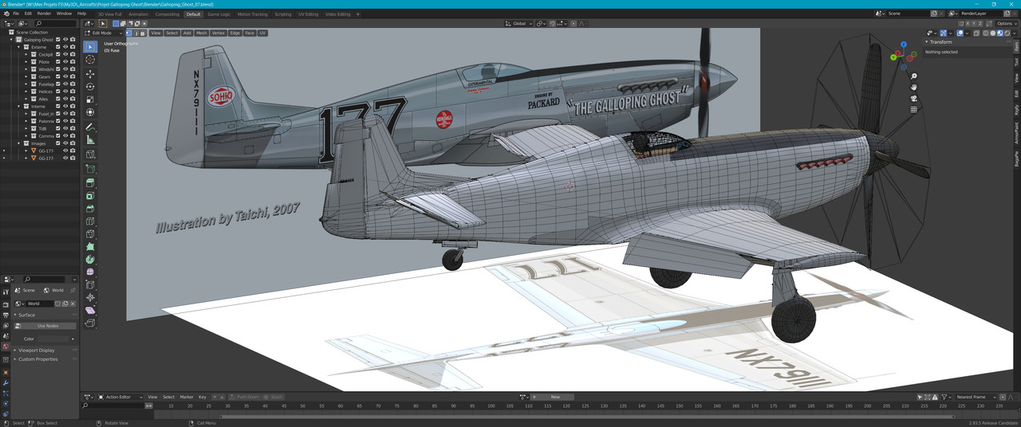Select the Shrink/Fatten tool
This screenshot has height=427, width=1021.
click(90, 297)
